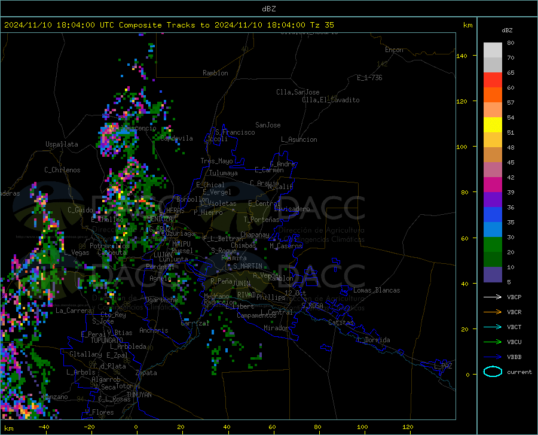Click the S_MARTIN map label
The height and width of the screenshot is (435, 538).
tap(247, 266)
